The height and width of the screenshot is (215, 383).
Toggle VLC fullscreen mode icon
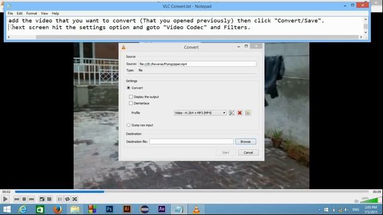(x=42, y=199)
